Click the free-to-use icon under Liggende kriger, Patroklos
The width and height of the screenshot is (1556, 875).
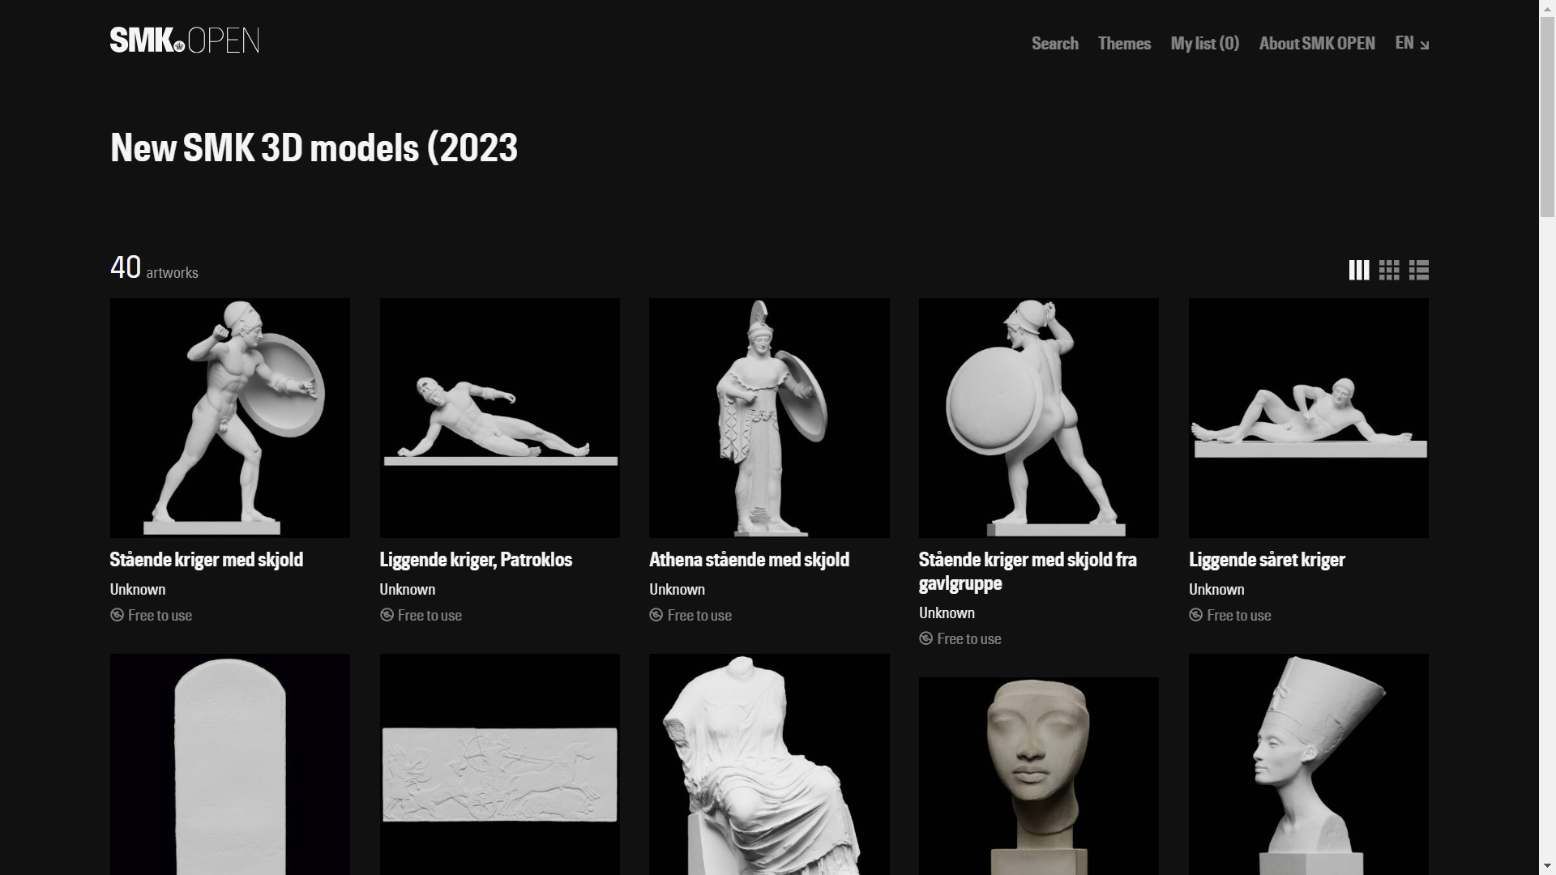click(387, 615)
